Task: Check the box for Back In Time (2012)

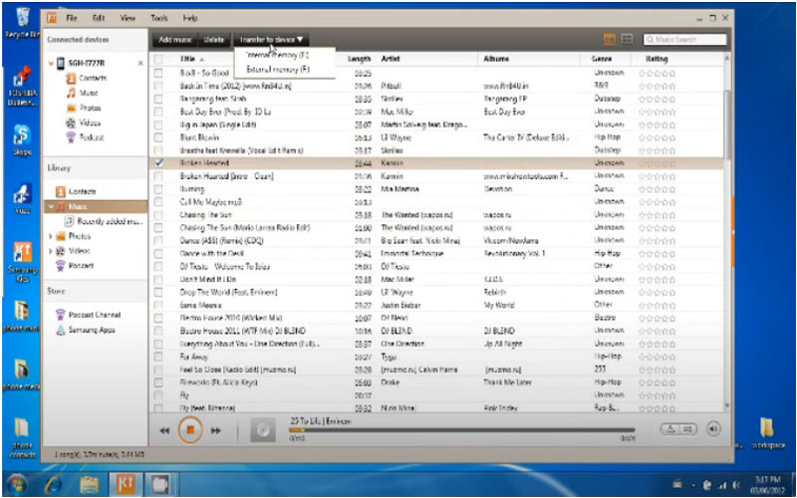Action: (x=158, y=86)
